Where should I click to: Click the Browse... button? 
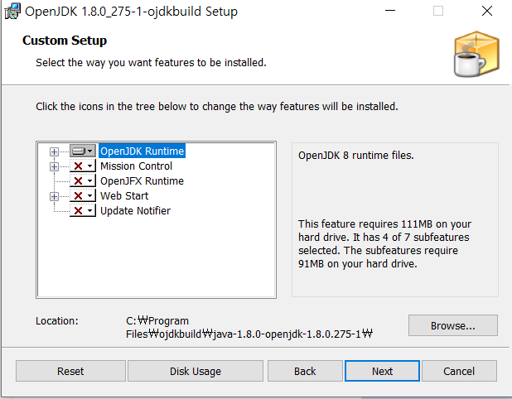(x=453, y=325)
